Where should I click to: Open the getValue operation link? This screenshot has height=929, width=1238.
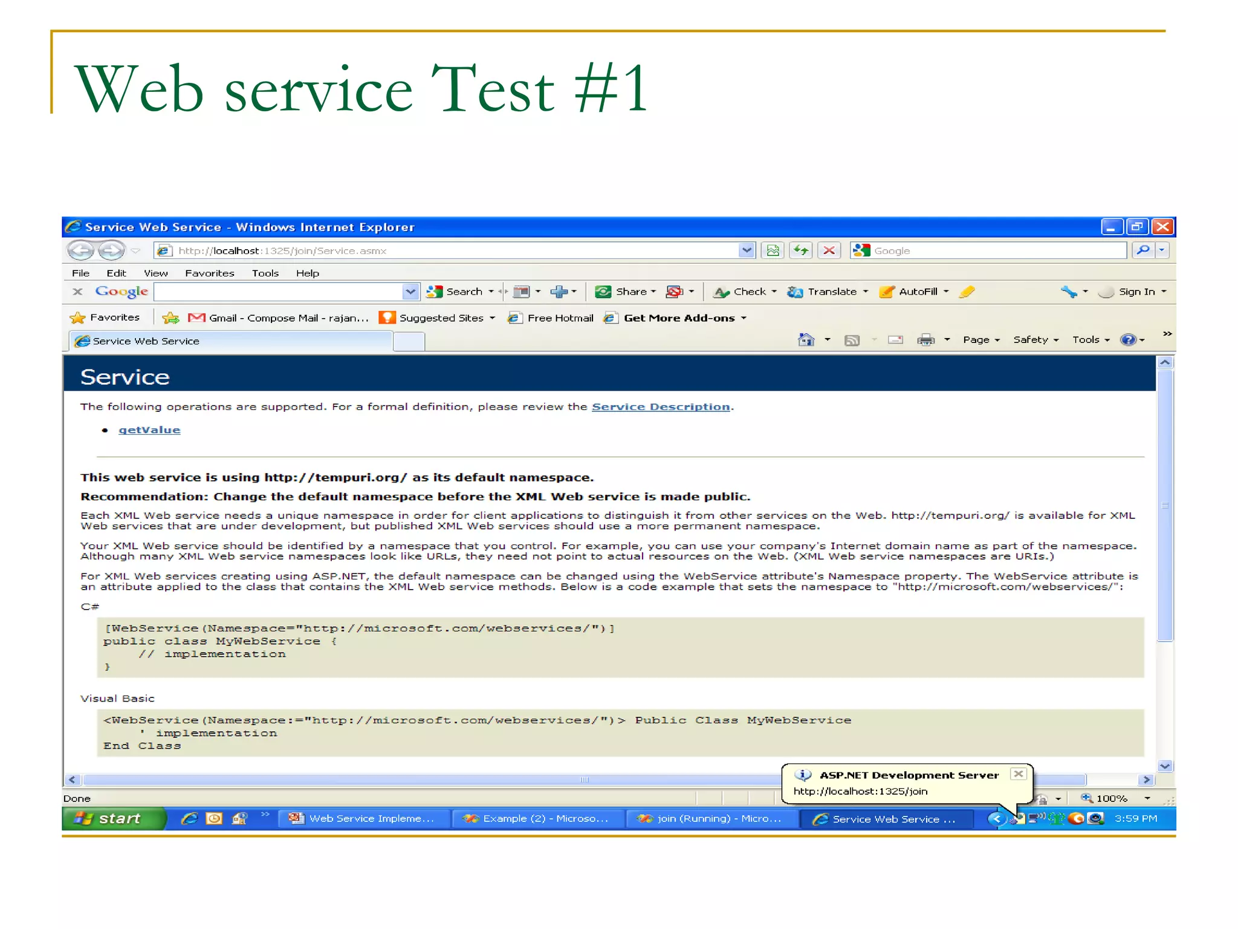pyautogui.click(x=149, y=430)
